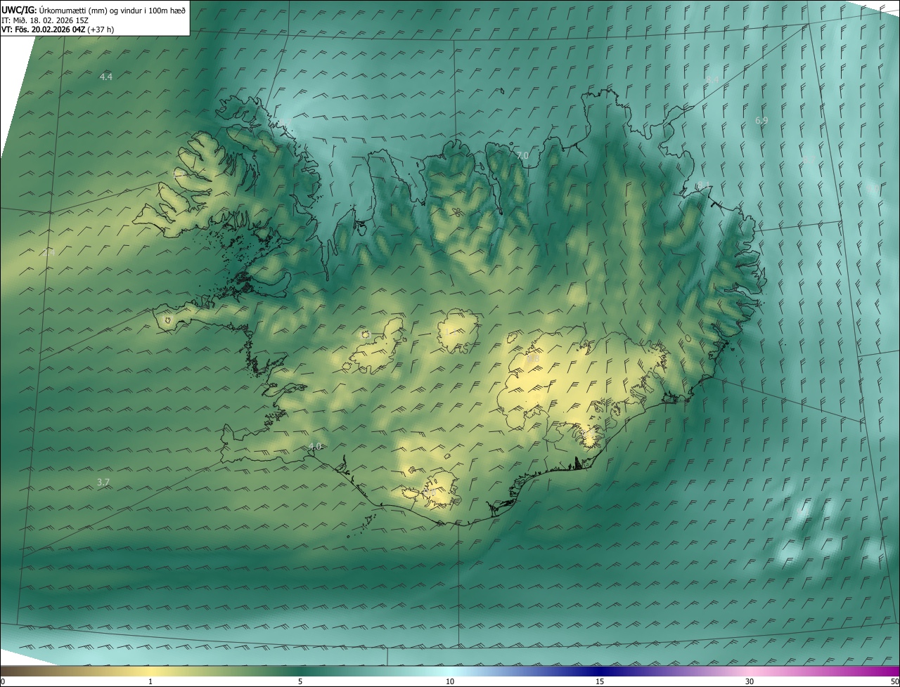Click the legend tick label 1
Image resolution: width=900 pixels, height=687 pixels.
(x=150, y=682)
